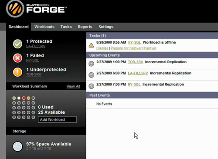Open the View All workloads link
The width and height of the screenshot is (218, 159).
[73, 86]
